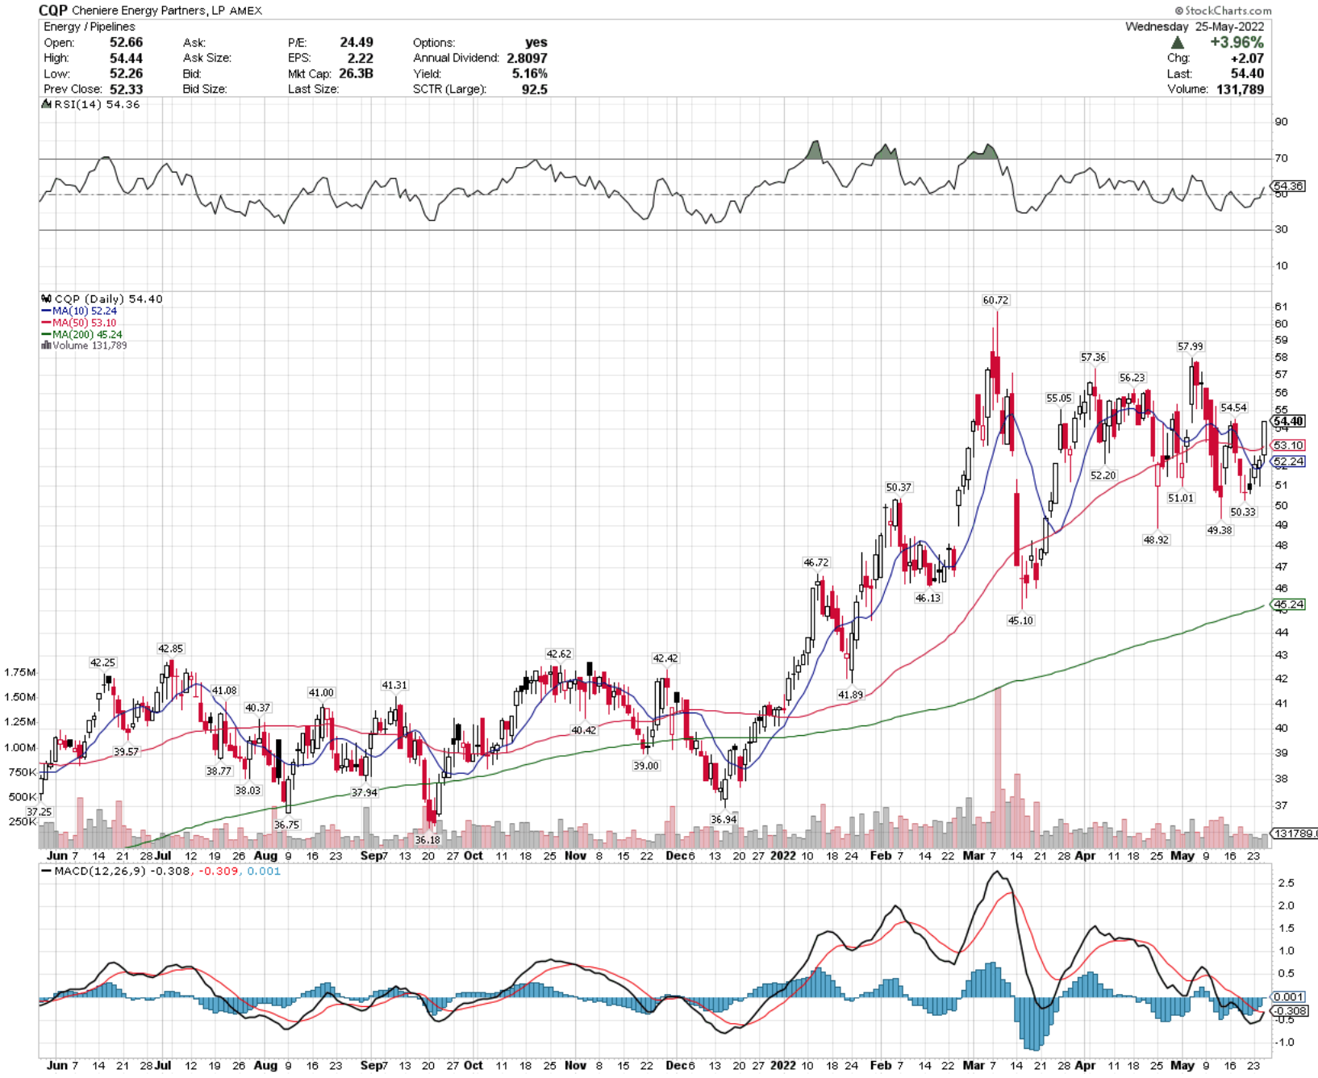
Task: Click the Yield value 5.16%
Action: [529, 73]
